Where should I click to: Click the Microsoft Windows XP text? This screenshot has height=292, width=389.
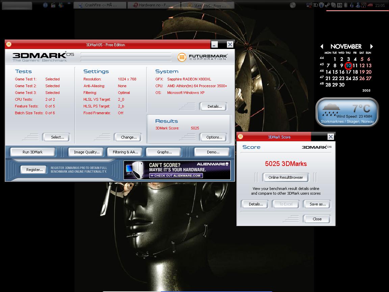[x=186, y=93]
